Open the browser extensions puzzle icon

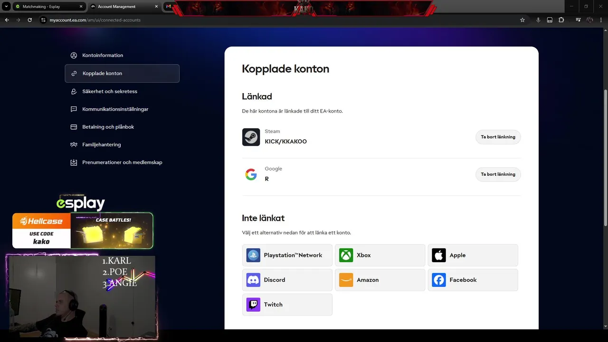(561, 20)
